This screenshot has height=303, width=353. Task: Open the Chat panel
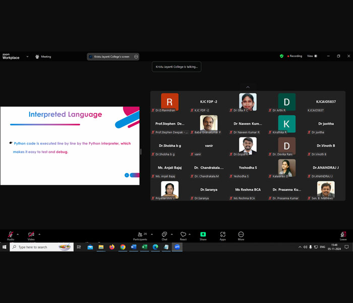pyautogui.click(x=164, y=235)
